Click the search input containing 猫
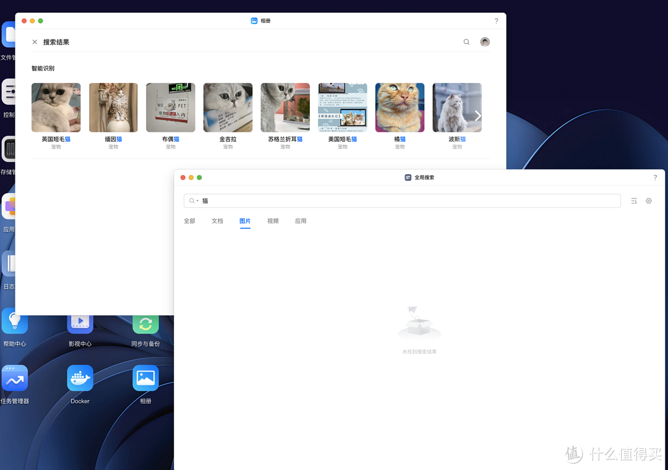 point(402,200)
